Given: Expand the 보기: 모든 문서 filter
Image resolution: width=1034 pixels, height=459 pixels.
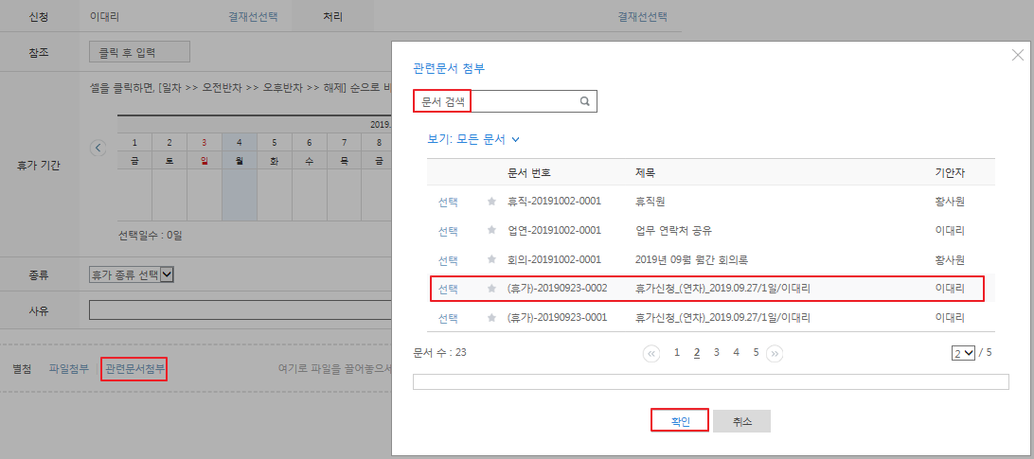Looking at the screenshot, I should [473, 139].
